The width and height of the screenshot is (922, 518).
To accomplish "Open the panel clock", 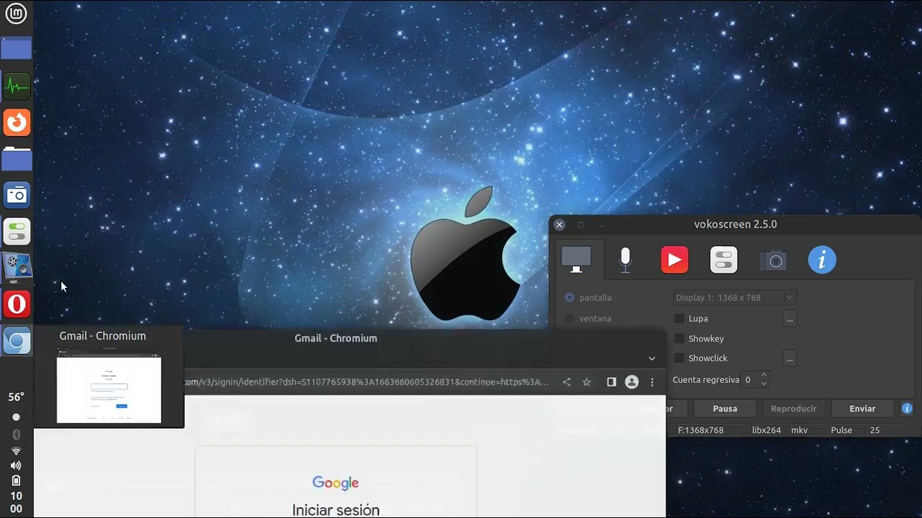I will 16,502.
